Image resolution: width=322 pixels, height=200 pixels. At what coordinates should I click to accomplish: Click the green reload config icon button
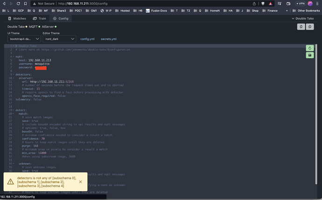tap(310, 48)
